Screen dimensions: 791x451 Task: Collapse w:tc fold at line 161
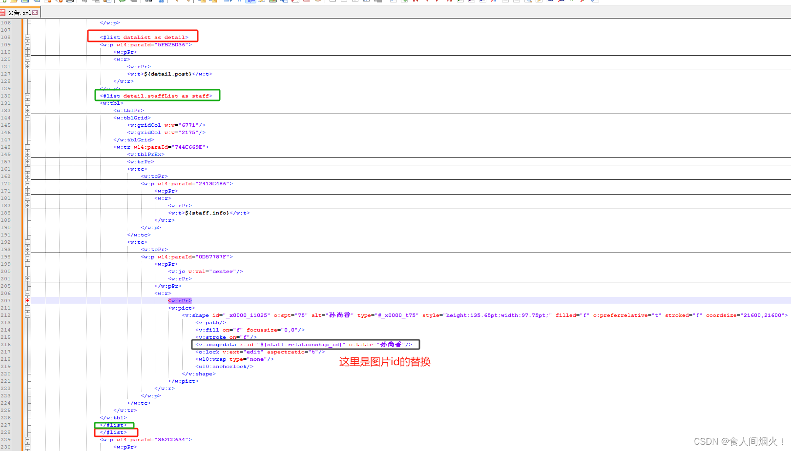27,169
